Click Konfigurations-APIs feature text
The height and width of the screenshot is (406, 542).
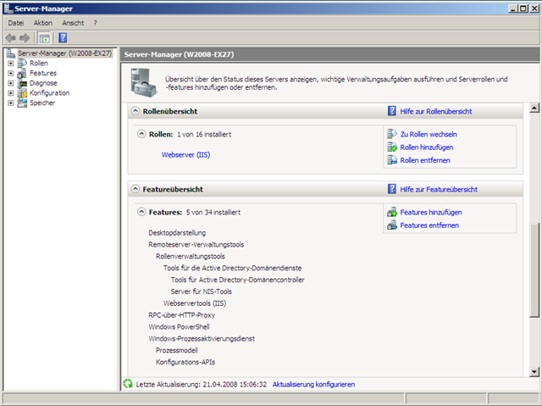click(185, 362)
